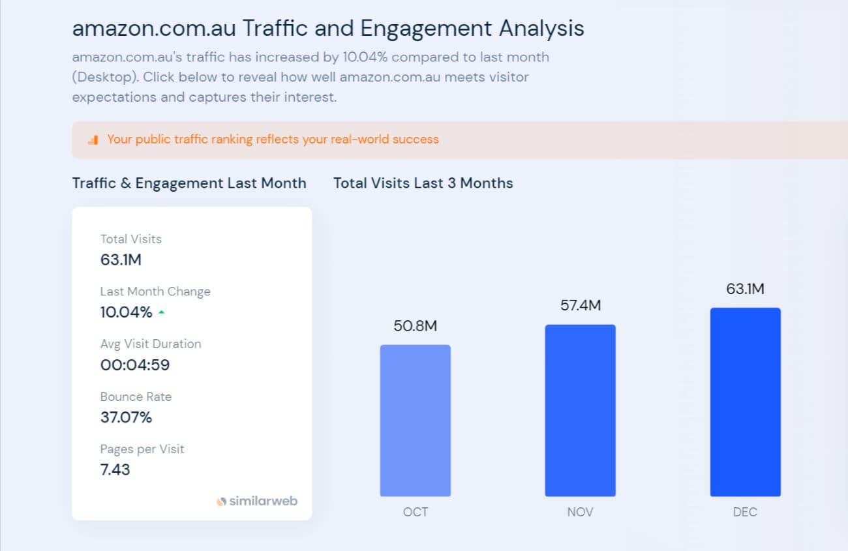848x551 pixels.
Task: Click the 00:04:59 duration value
Action: [x=135, y=365]
